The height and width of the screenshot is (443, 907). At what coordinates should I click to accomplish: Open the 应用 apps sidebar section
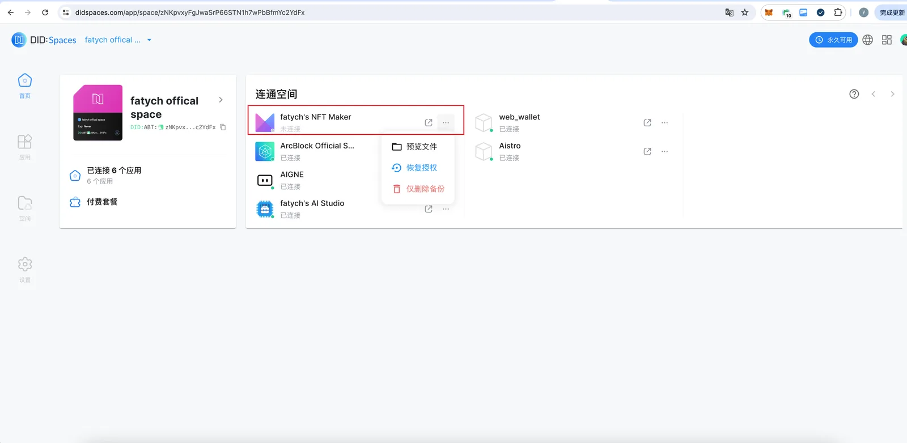point(25,147)
